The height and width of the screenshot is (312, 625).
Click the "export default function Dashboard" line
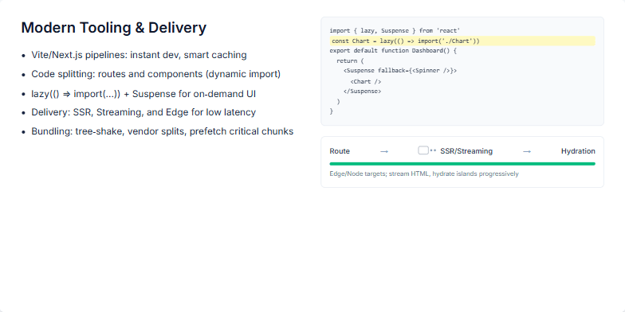pyautogui.click(x=393, y=51)
